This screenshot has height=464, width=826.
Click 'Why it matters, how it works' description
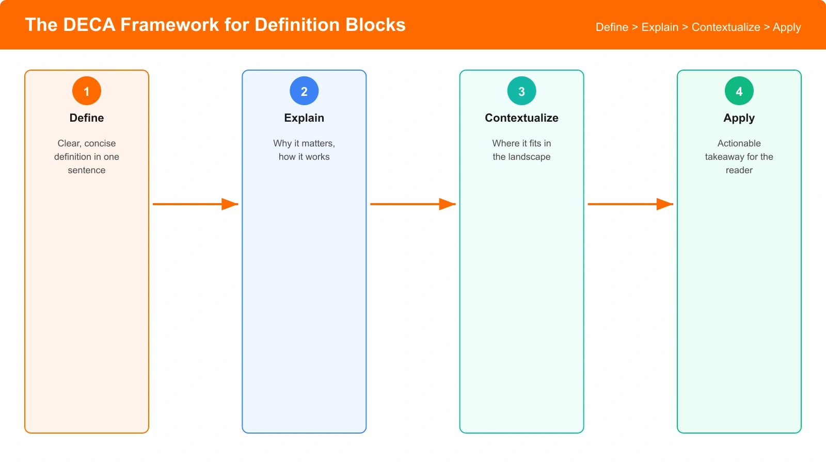click(304, 150)
